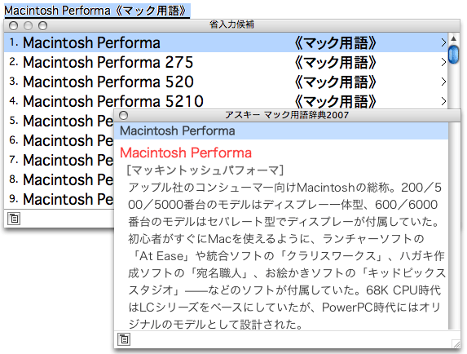This screenshot has height=354, width=467.
Task: Select candidate number 6 in list
Action: [x=59, y=140]
